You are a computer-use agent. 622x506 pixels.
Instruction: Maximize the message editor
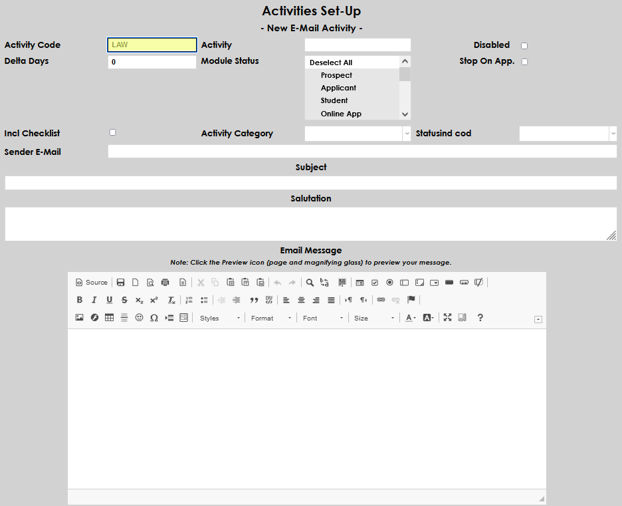click(447, 317)
